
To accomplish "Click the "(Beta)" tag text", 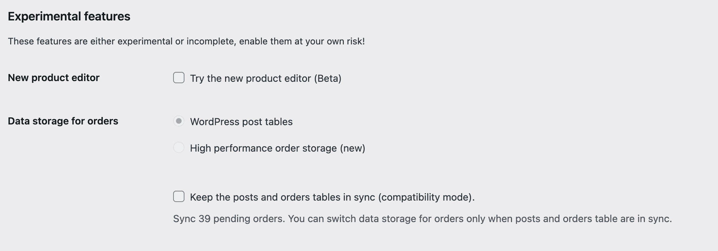I will (328, 78).
